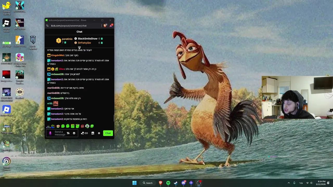This screenshot has width=333, height=187.
Task: Open the Wi-Fi network tray icon
Action: pyautogui.click(x=308, y=183)
